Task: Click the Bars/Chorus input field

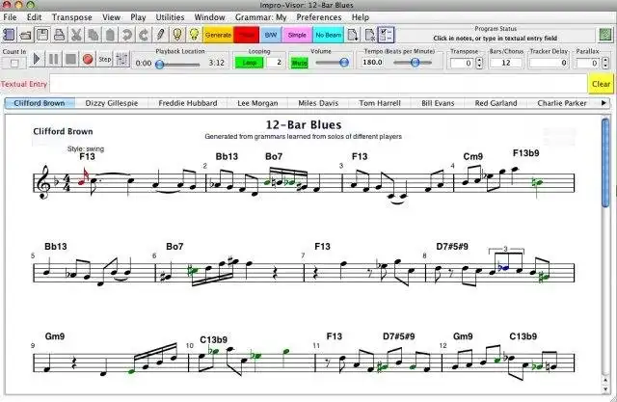Action: click(505, 63)
